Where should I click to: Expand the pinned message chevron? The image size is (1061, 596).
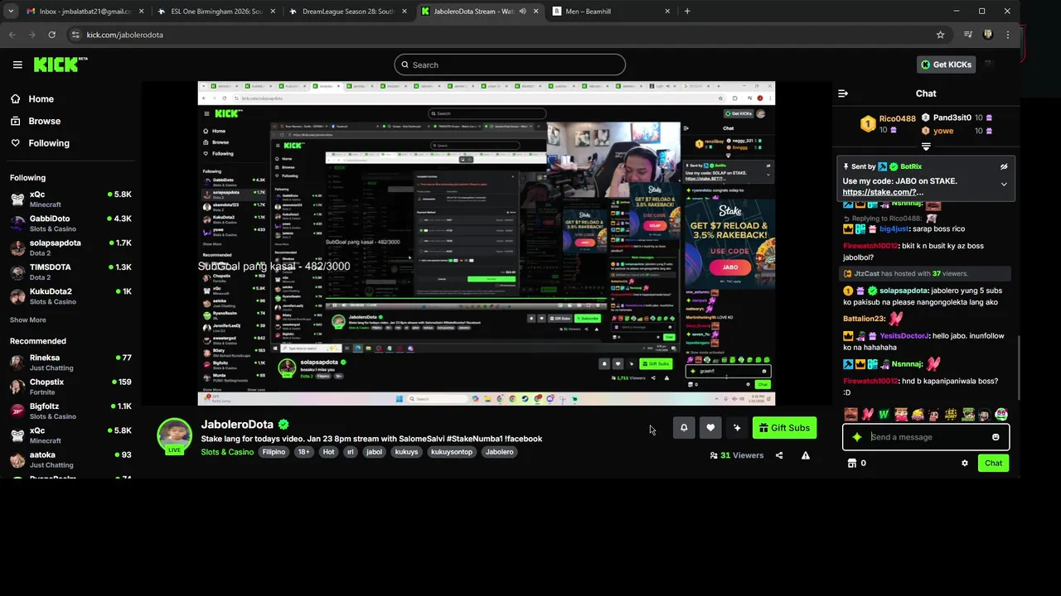1004,185
